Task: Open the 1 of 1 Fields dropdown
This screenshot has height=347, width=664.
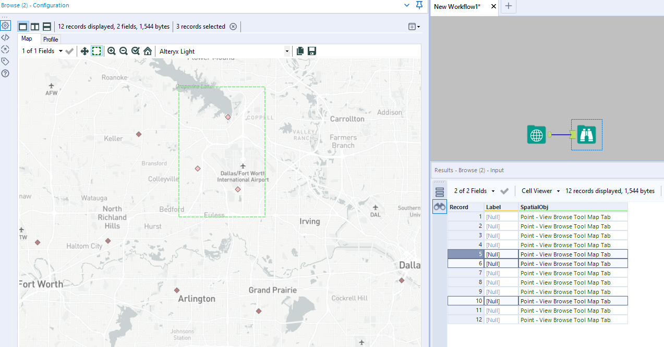Action: coord(59,50)
